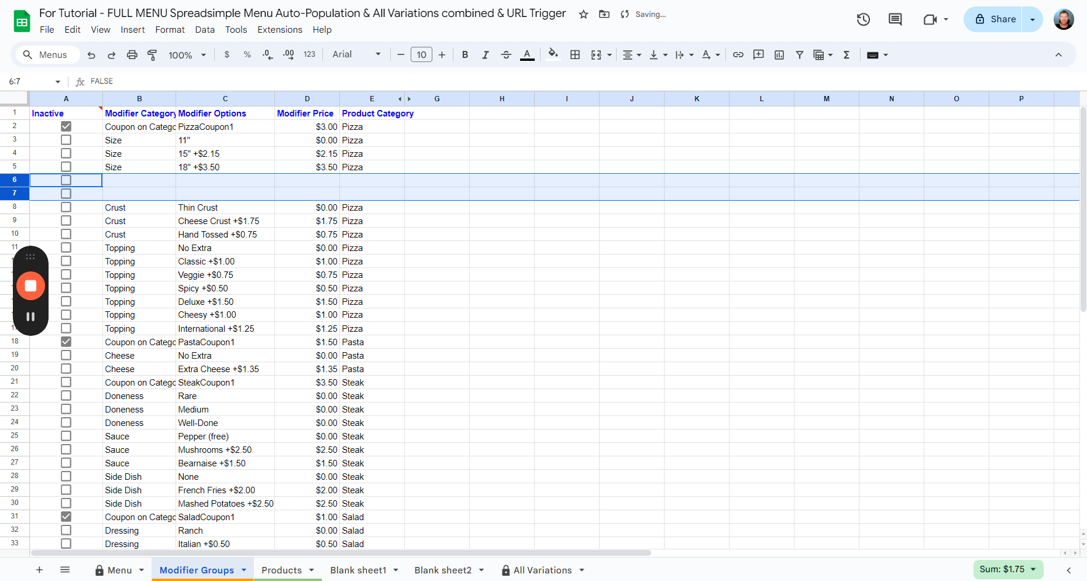Open Functions sigma icon
This screenshot has width=1087, height=581.
pyautogui.click(x=846, y=55)
